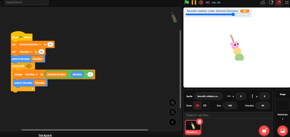Screen dimensions: 290x137
Task: Edit the divisor value 3 in change block
Action: tap(90, 74)
